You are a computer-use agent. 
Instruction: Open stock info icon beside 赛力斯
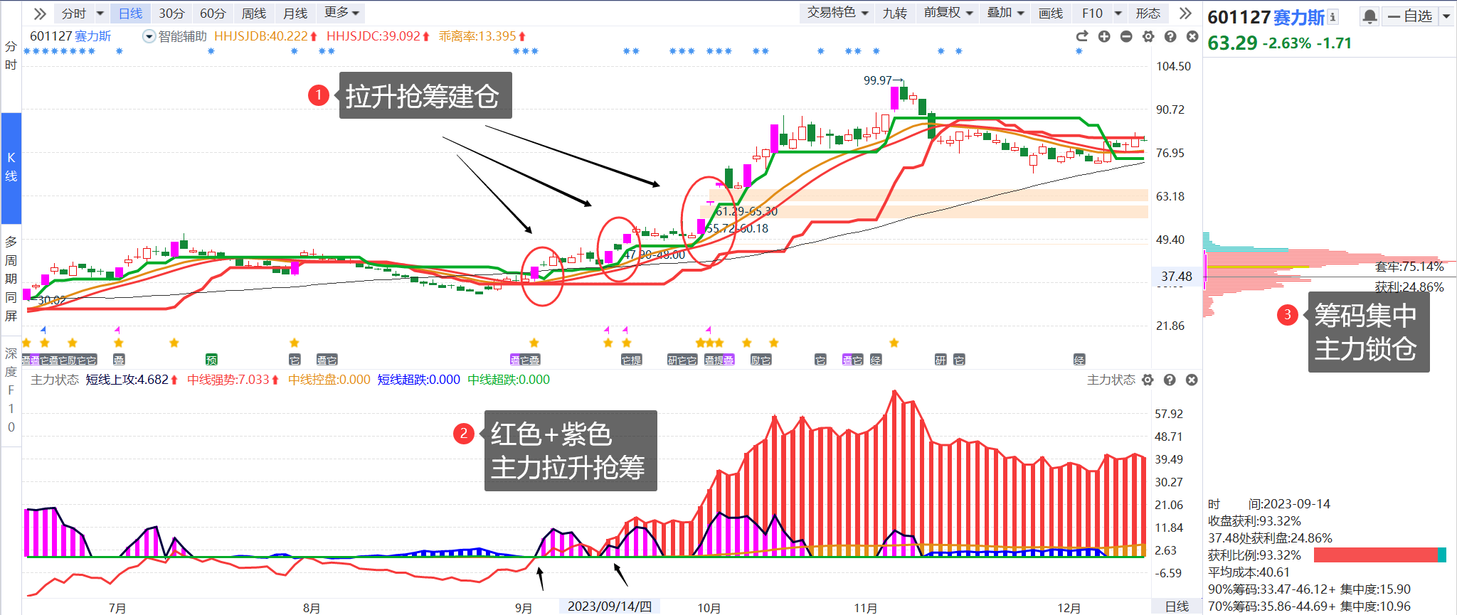tap(1333, 16)
